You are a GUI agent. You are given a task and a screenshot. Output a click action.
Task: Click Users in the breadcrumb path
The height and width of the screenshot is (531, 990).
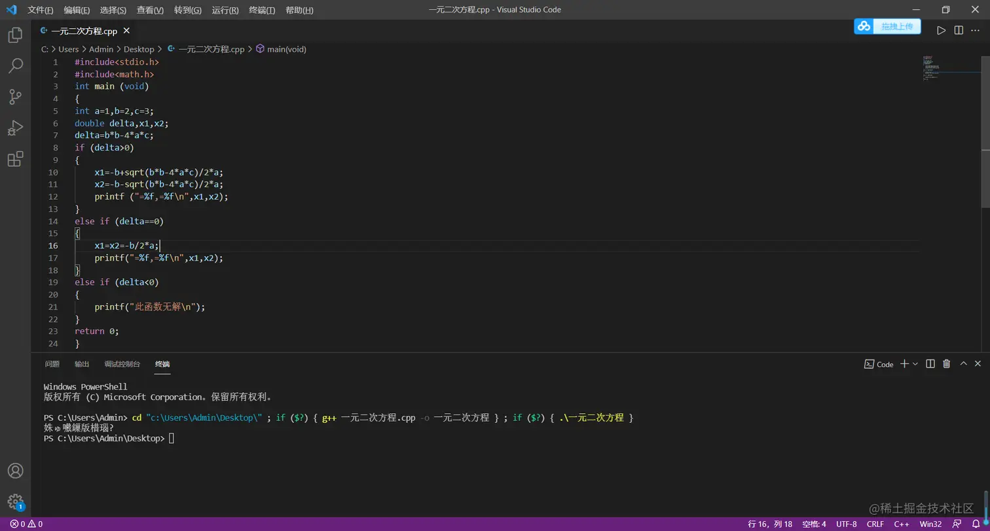69,49
